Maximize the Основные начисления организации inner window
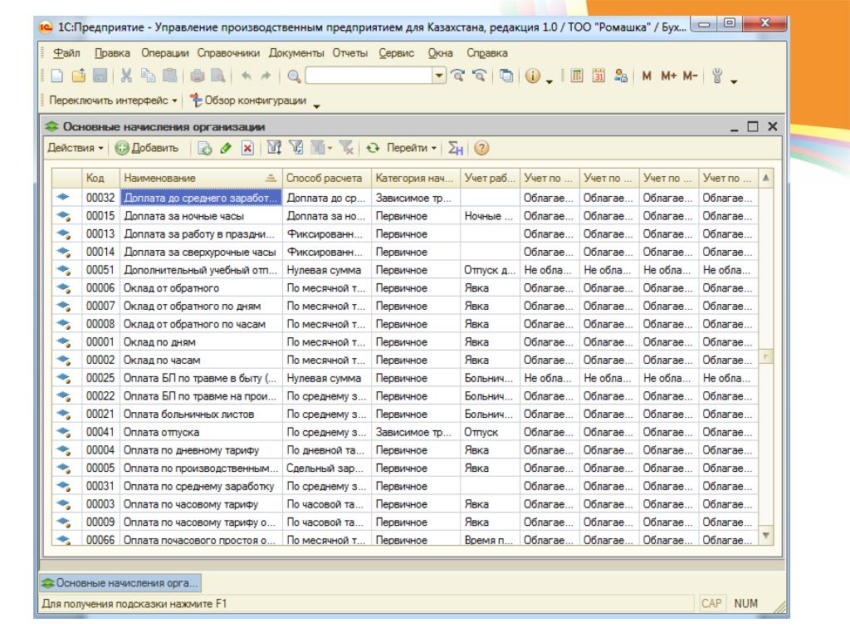 [752, 126]
